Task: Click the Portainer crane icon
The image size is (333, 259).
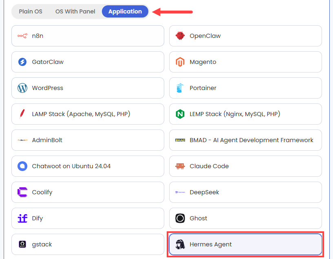Action: (180, 88)
